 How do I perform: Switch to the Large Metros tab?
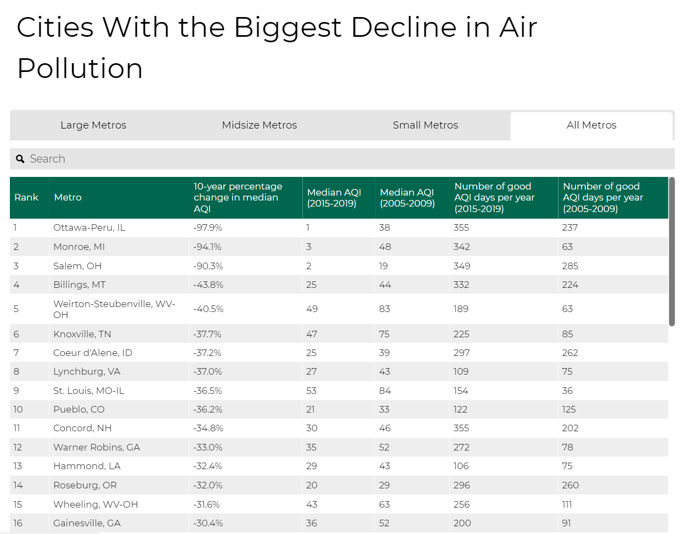(x=93, y=125)
